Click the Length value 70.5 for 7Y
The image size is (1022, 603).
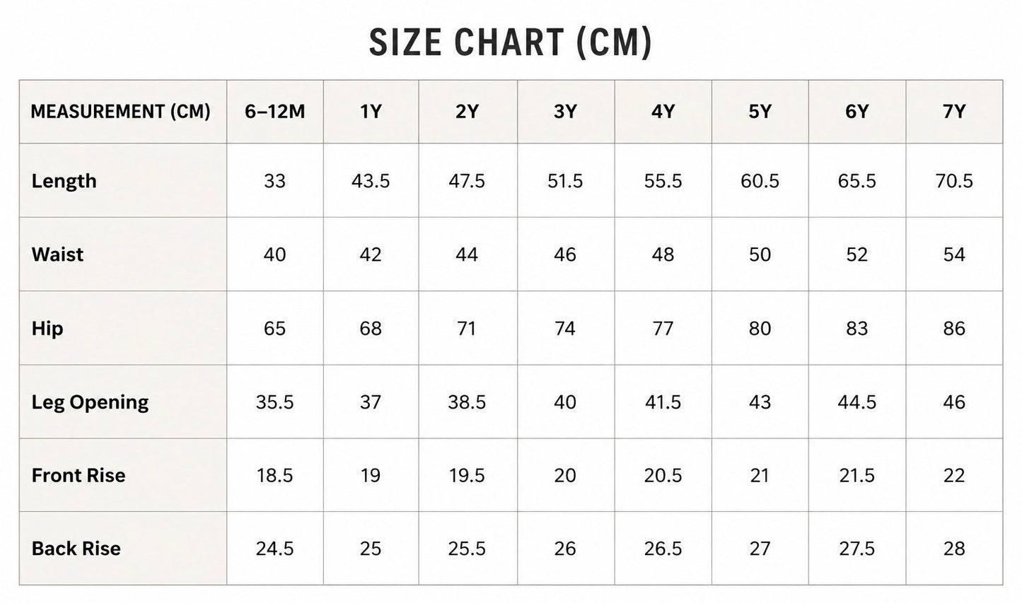955,181
